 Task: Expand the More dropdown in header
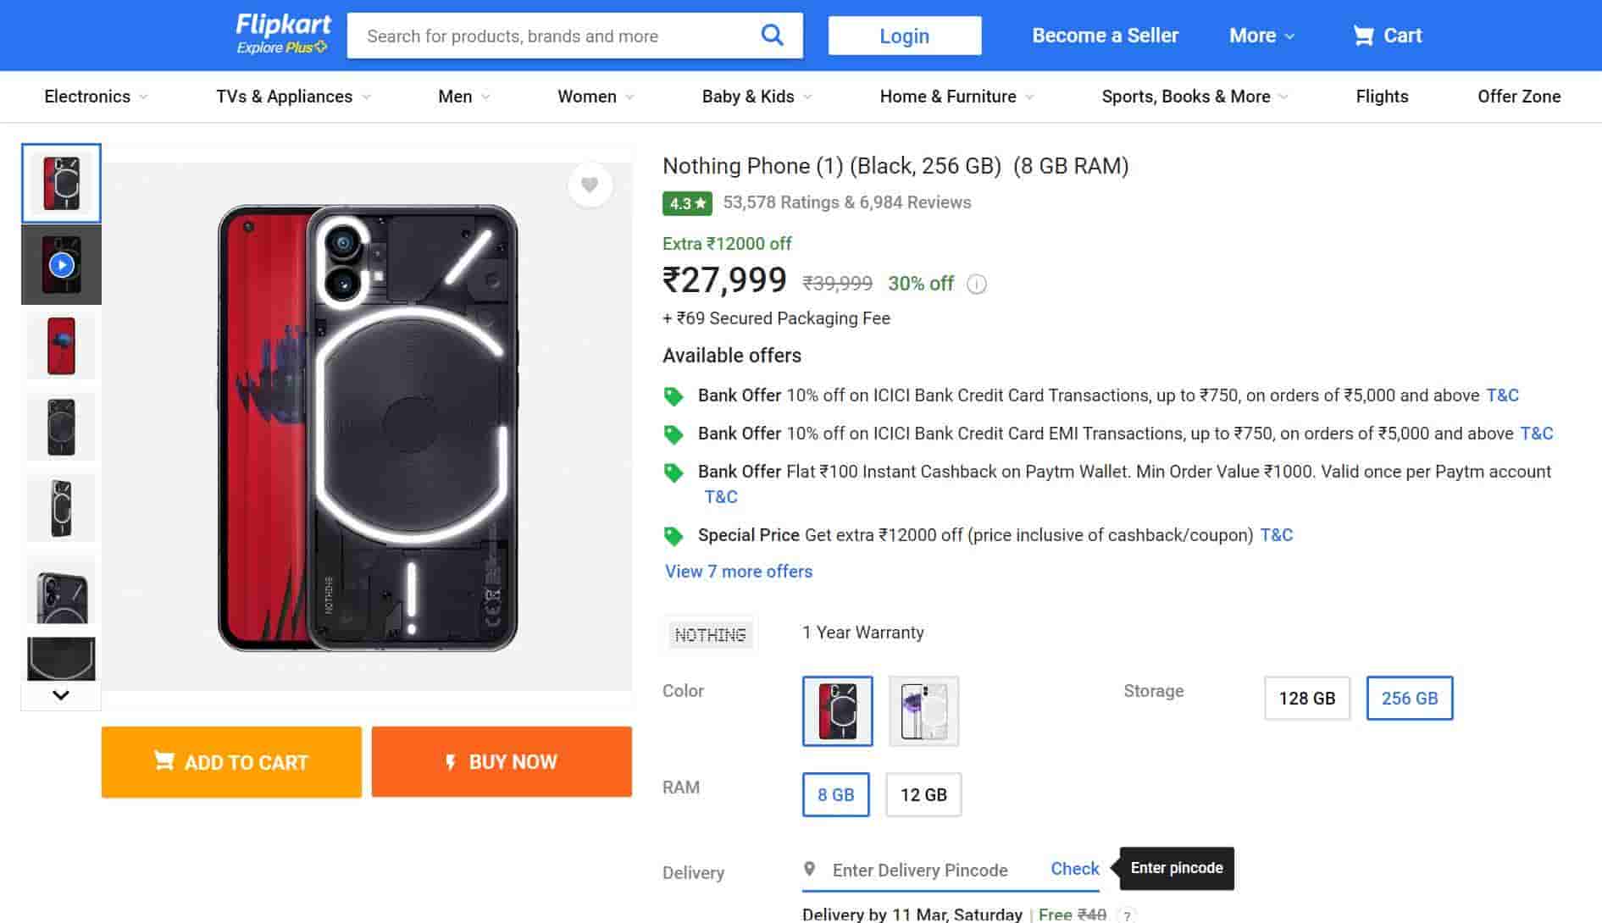pyautogui.click(x=1261, y=36)
